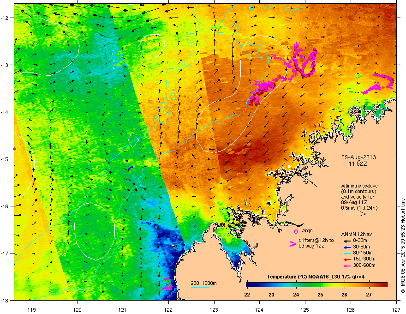This screenshot has width=406, height=314.
Task: Click the 200 1000m contour label
Action: coord(203,283)
